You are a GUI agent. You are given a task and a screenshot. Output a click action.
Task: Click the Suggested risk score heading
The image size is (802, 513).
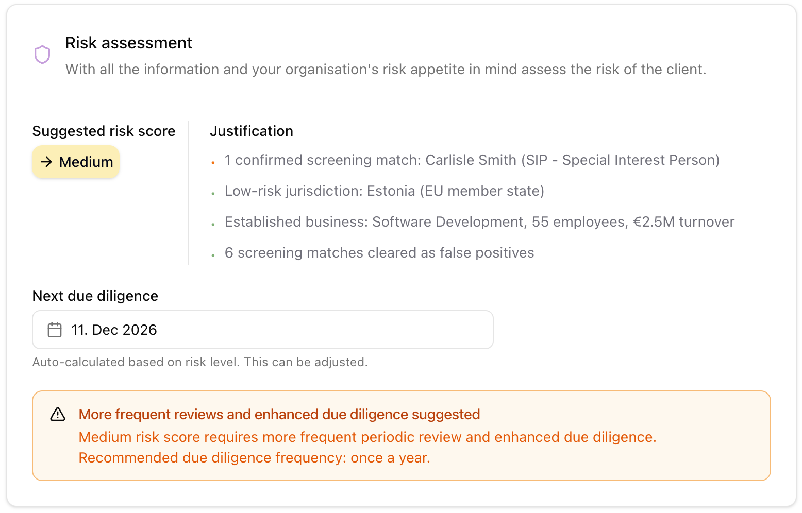(x=104, y=131)
